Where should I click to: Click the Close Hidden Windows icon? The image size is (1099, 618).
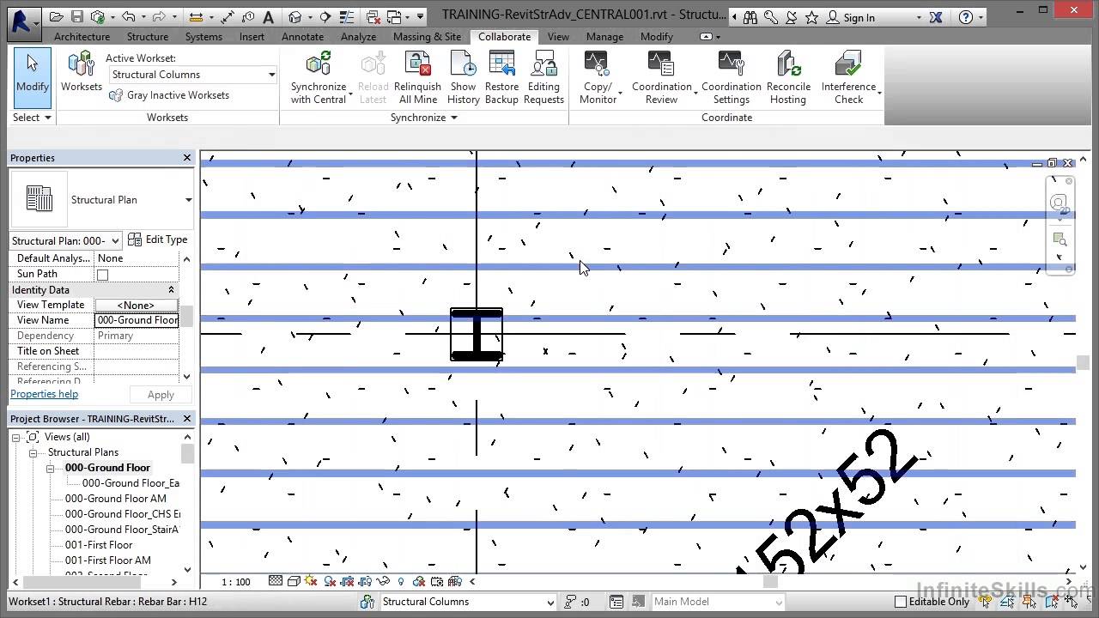click(x=373, y=17)
